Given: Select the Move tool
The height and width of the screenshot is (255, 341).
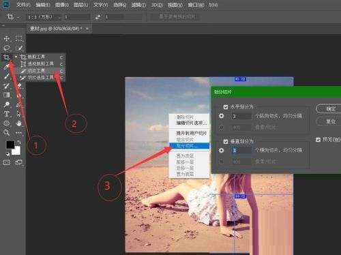Looking at the screenshot, I should (x=6, y=38).
